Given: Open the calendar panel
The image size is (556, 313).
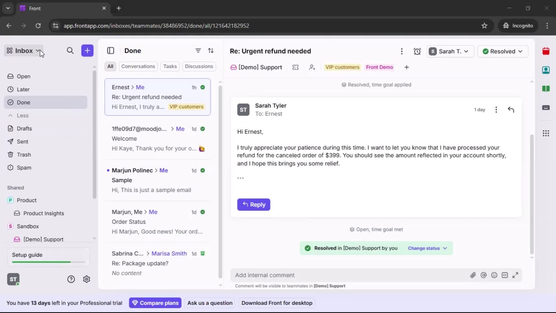Looking at the screenshot, I should coord(546,51).
